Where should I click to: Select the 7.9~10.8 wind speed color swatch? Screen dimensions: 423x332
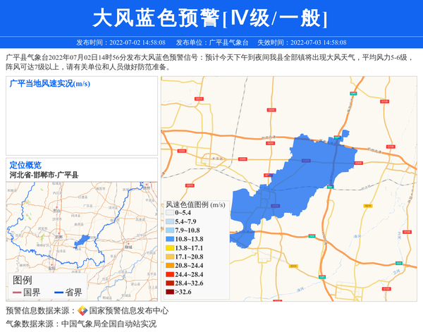click(170, 230)
